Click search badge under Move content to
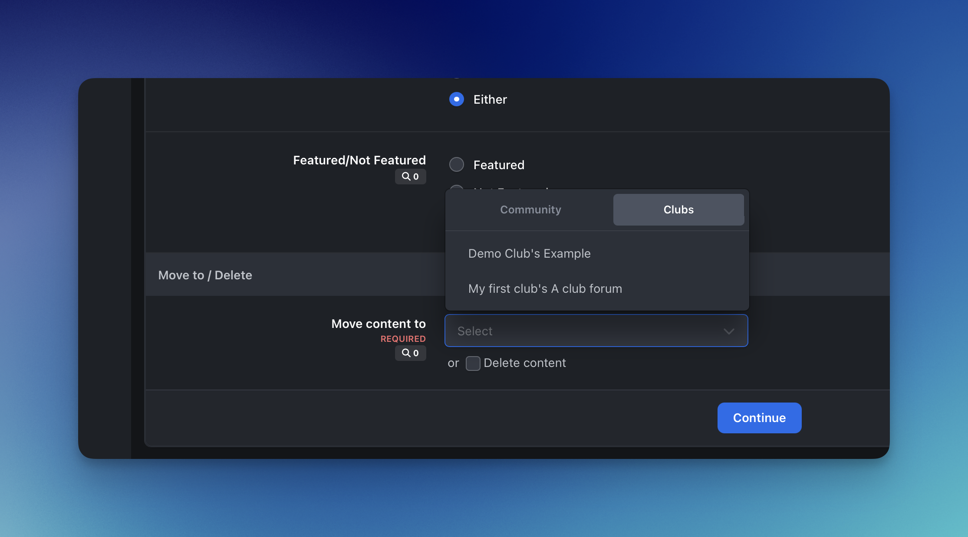Viewport: 968px width, 537px height. click(410, 353)
